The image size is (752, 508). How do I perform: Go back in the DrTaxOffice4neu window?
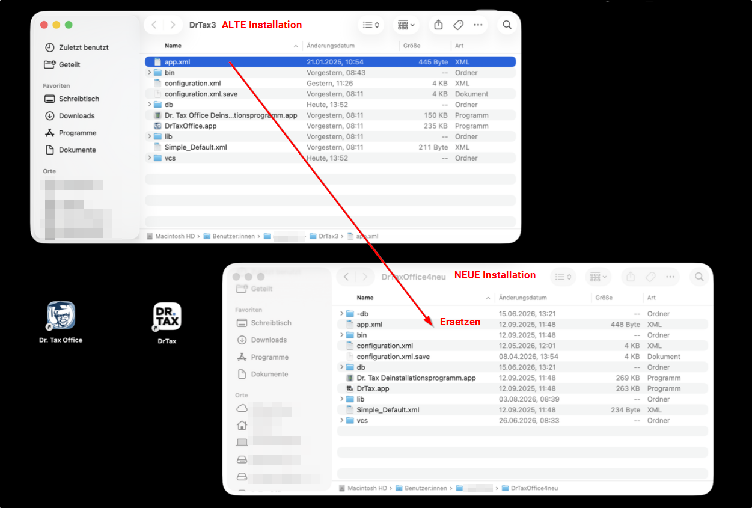pos(346,277)
